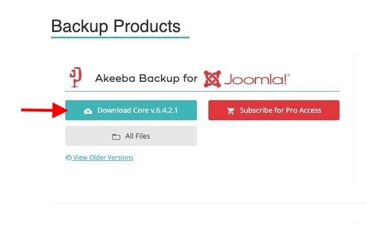This screenshot has height=225, width=367.
Task: Click the Joomla! wordmark text
Action: (256, 79)
